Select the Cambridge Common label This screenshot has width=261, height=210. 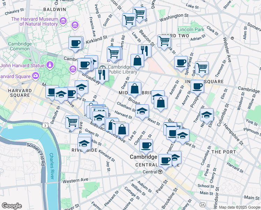point(20,46)
